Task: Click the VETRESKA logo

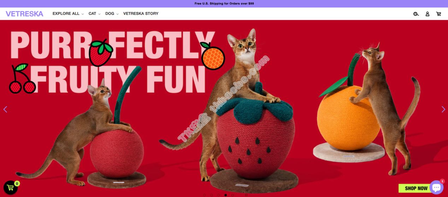Action: pyautogui.click(x=24, y=14)
